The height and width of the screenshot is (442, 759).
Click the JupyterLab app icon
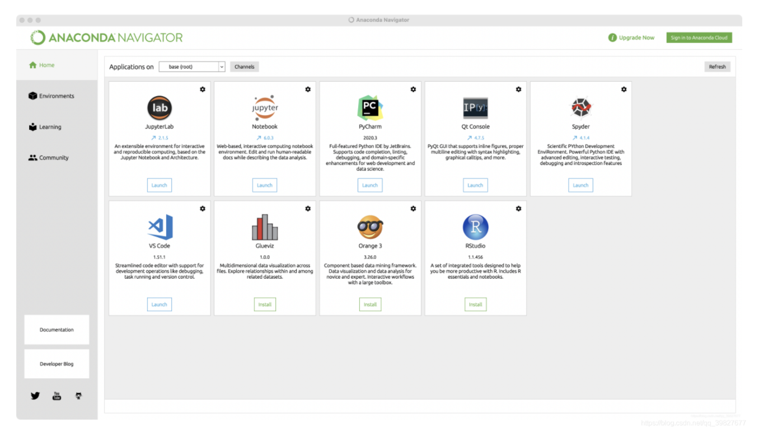(160, 108)
